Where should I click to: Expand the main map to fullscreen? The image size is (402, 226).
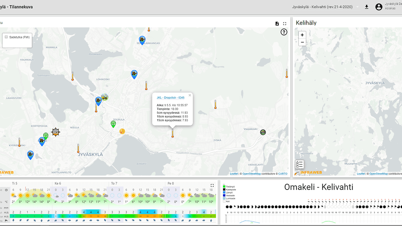285,24
